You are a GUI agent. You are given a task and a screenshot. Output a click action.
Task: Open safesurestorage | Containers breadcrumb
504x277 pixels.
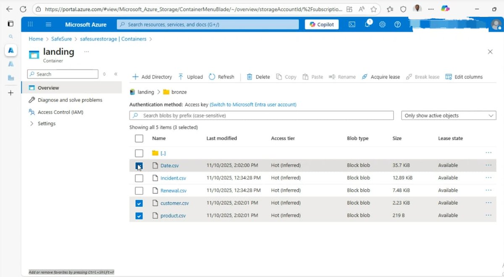113,39
